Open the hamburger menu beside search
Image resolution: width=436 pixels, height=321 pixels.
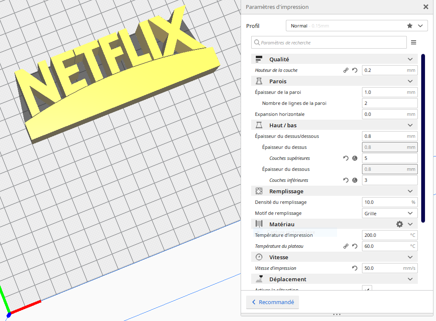click(x=413, y=42)
